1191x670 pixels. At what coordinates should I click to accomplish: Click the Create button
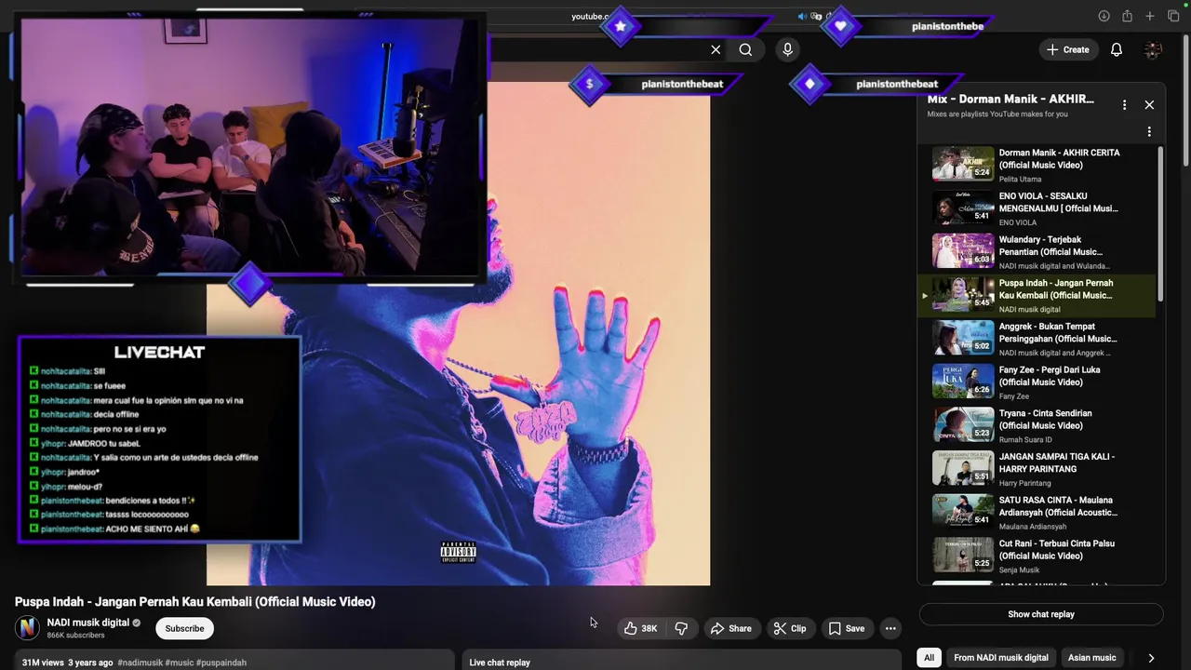1067,50
